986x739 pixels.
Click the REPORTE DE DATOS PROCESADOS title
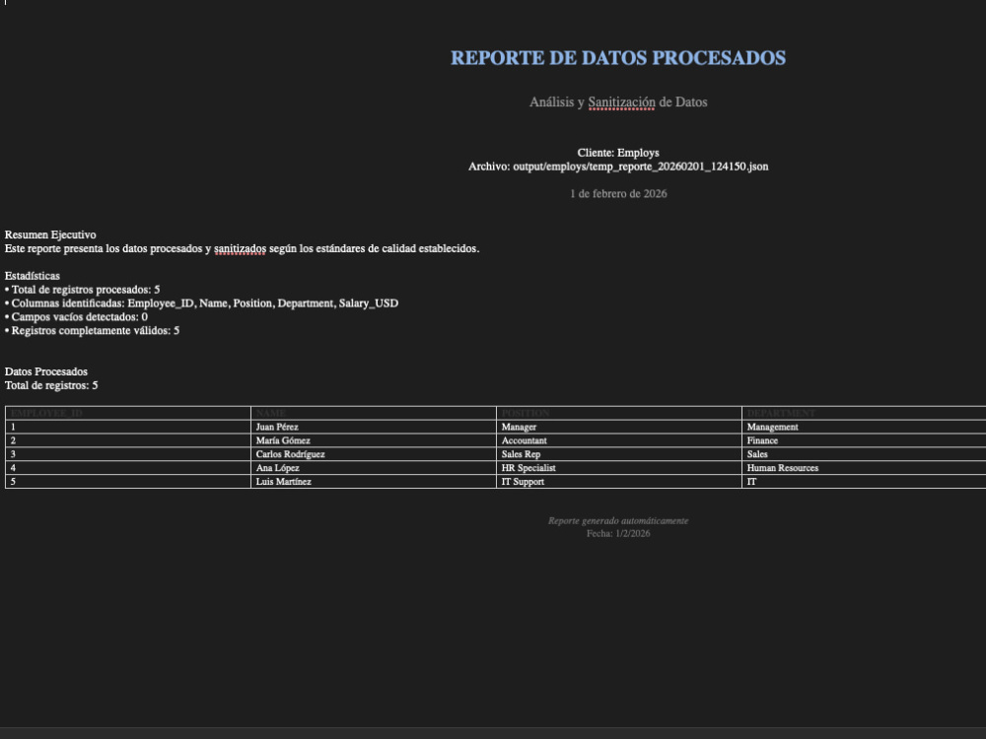pos(618,58)
